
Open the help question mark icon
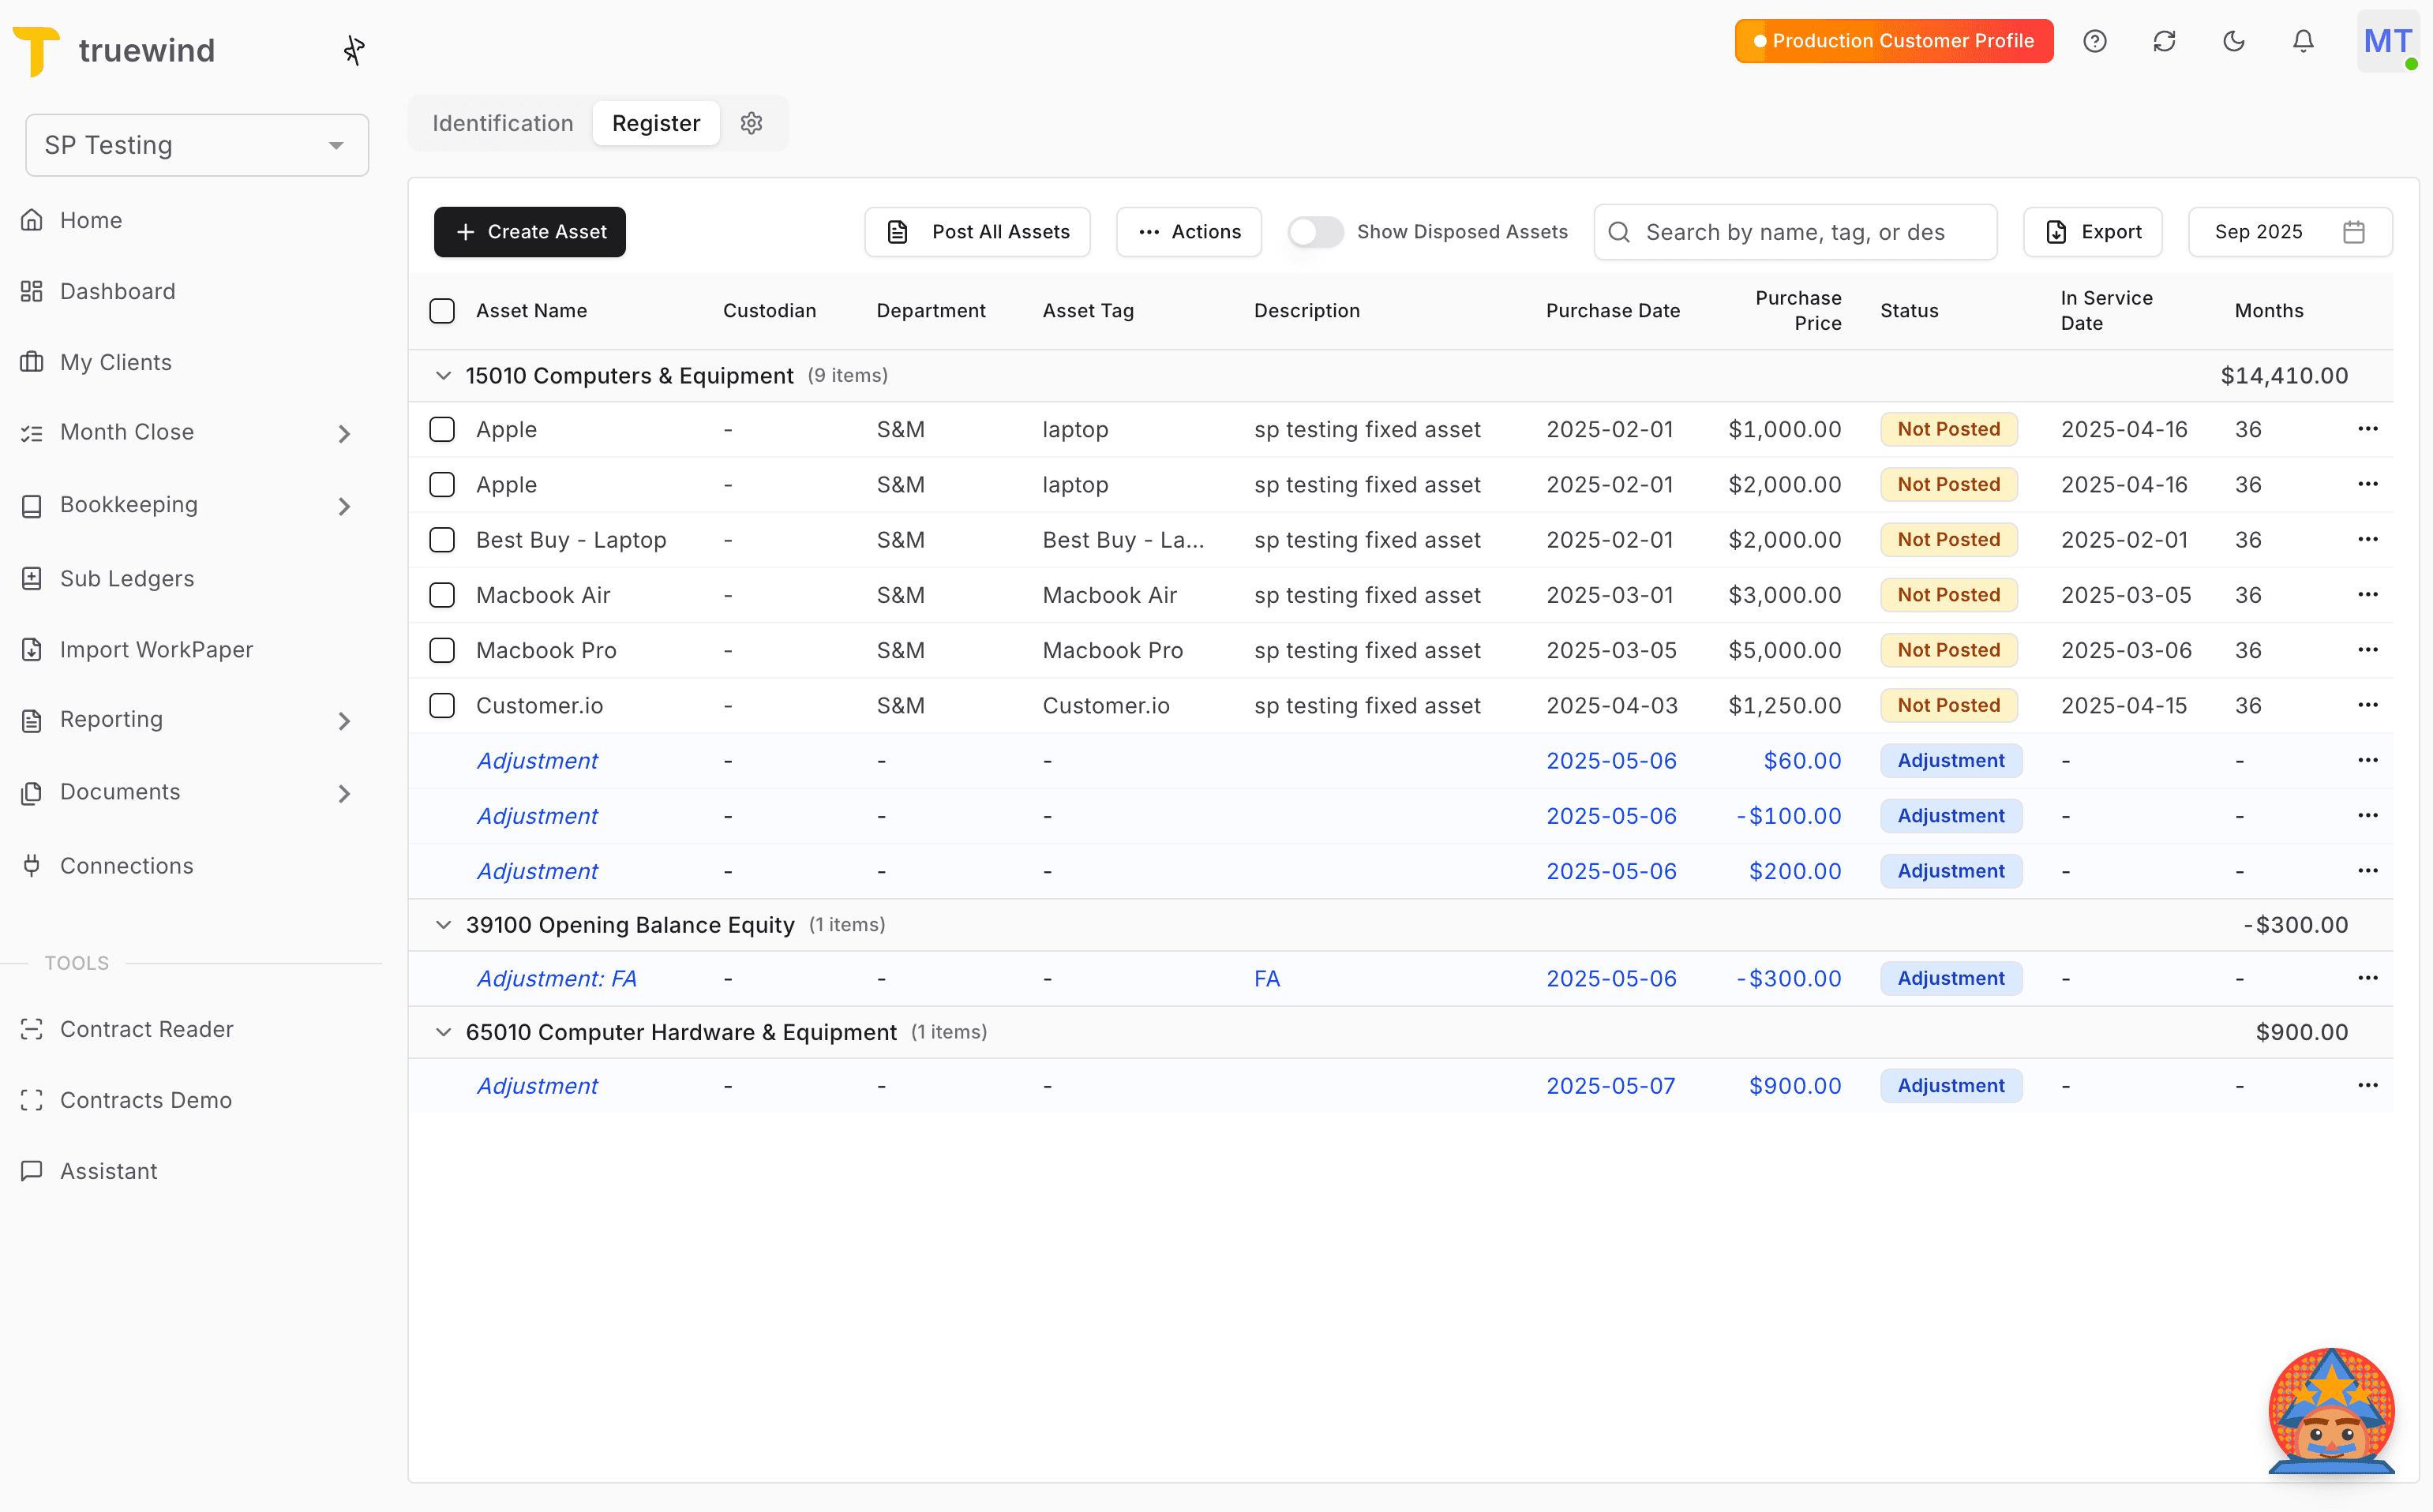tap(2095, 41)
